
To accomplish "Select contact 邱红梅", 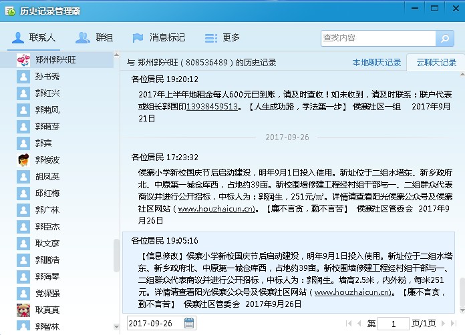I will (x=57, y=193).
